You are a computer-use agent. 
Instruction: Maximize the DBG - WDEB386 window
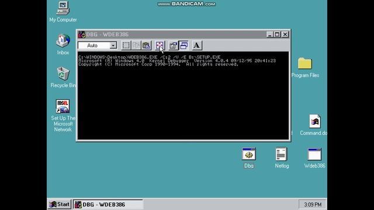[x=277, y=34]
